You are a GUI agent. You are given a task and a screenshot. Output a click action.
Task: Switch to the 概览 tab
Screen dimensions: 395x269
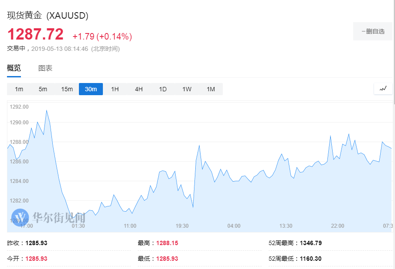point(14,68)
